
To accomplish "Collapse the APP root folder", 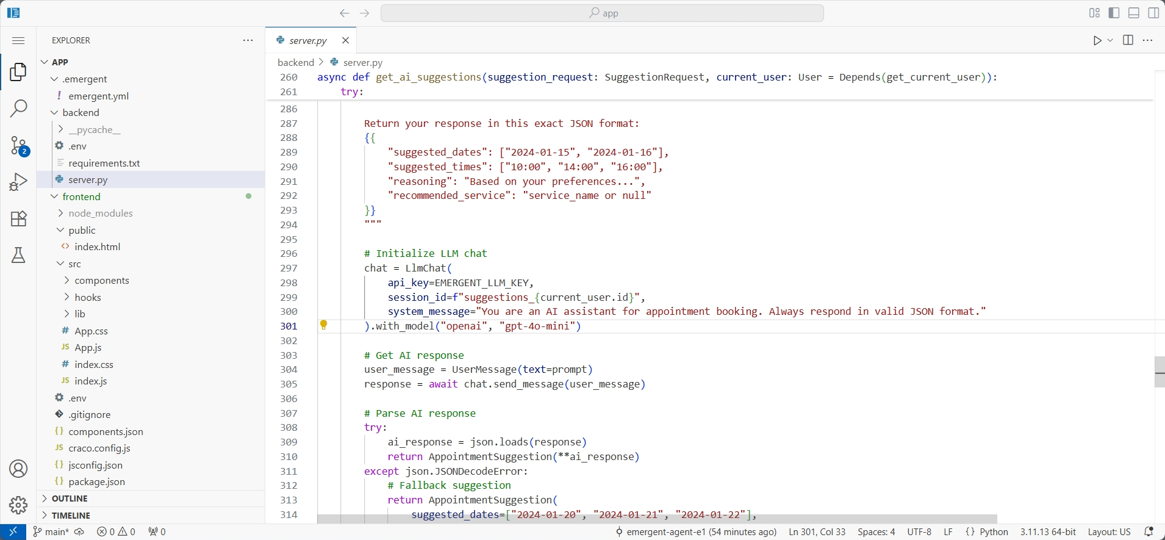I will [151, 62].
